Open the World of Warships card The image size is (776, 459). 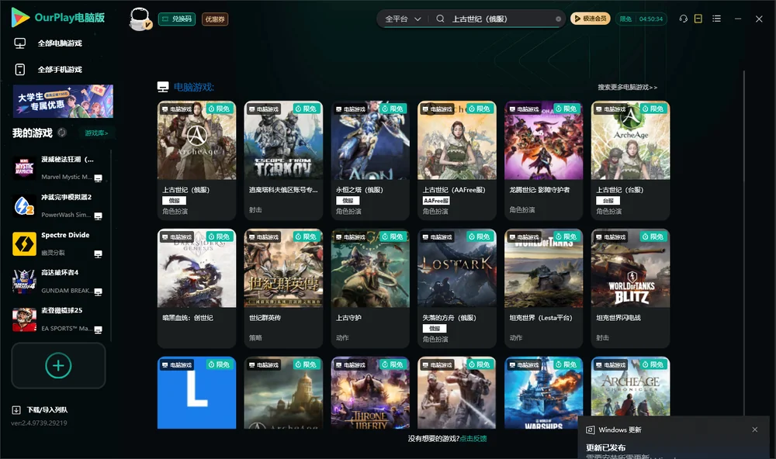pyautogui.click(x=543, y=393)
